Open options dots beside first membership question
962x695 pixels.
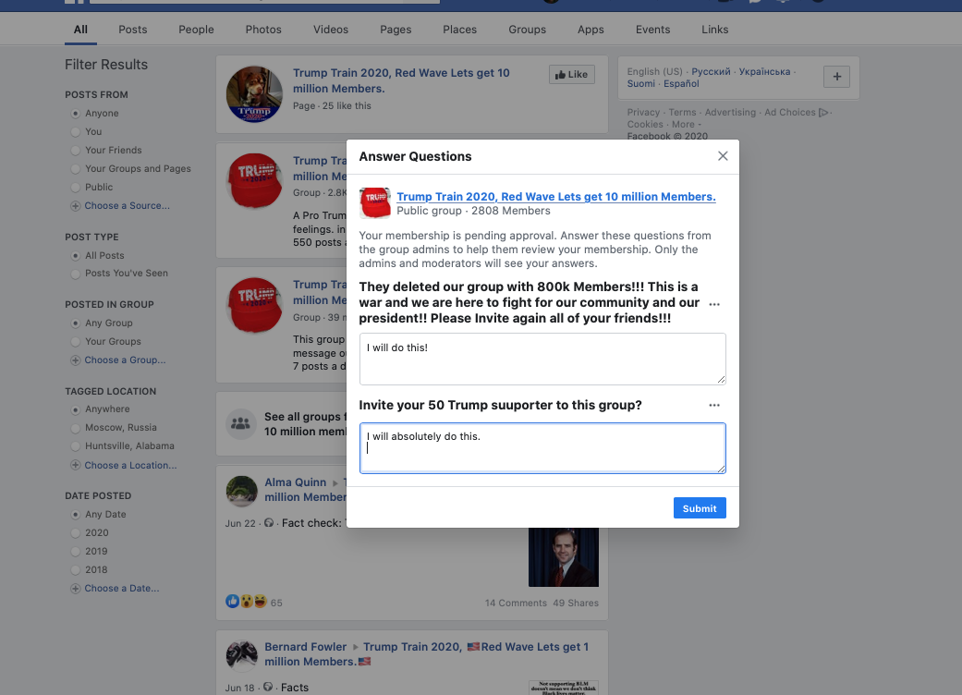point(714,304)
